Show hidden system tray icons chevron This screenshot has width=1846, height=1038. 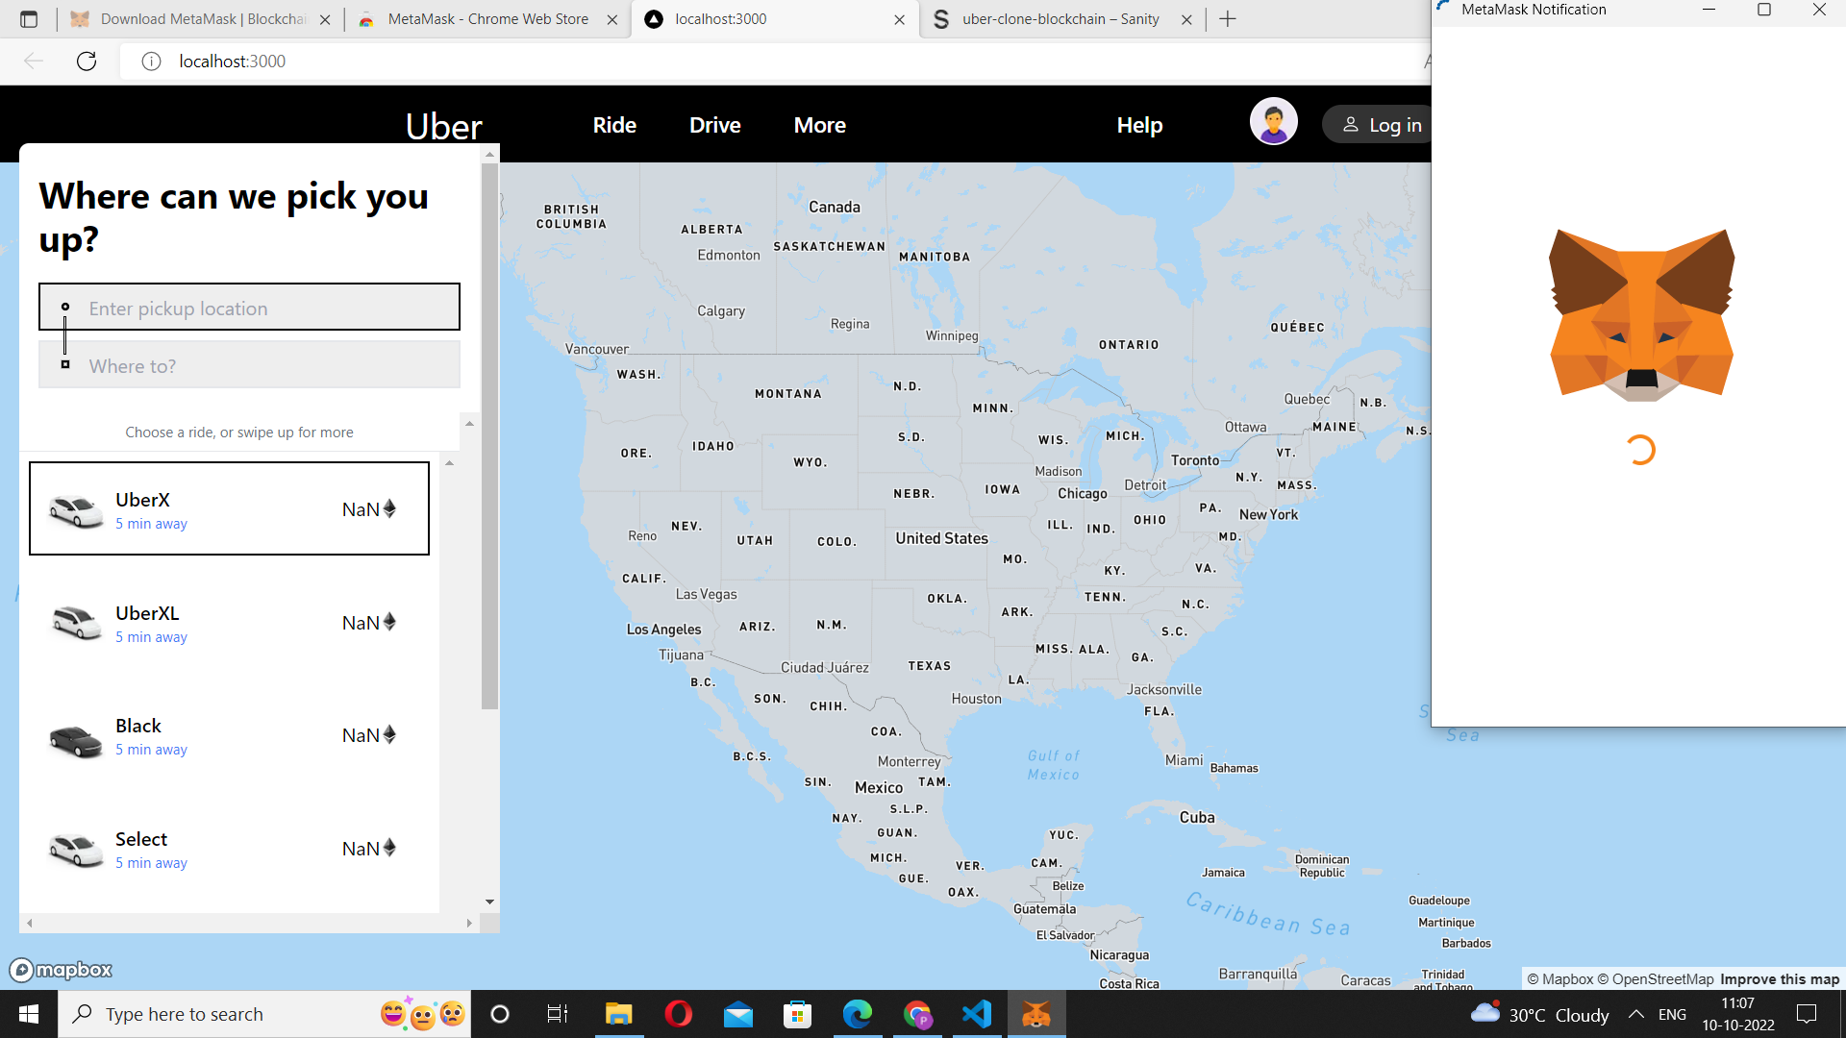pyautogui.click(x=1635, y=1014)
